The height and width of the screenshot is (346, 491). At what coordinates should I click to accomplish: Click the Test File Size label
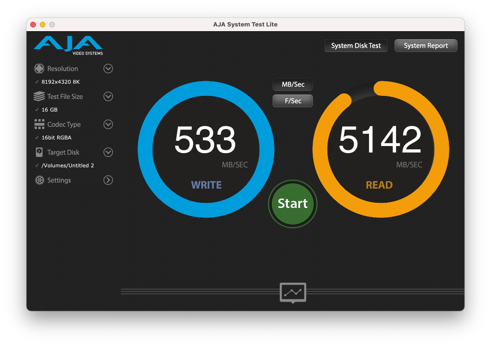(x=65, y=96)
